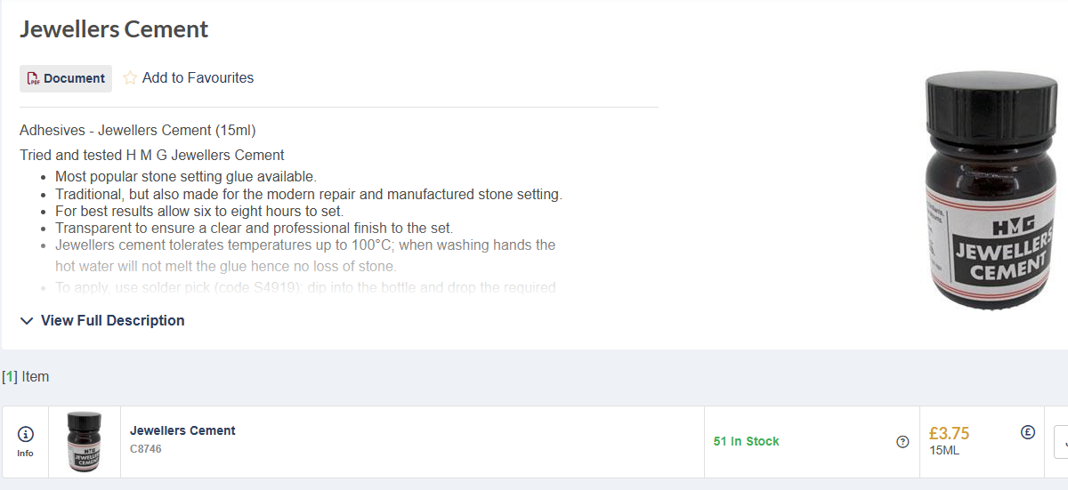This screenshot has width=1068, height=490.
Task: Click the circled Info icon in item row
Action: 25,434
